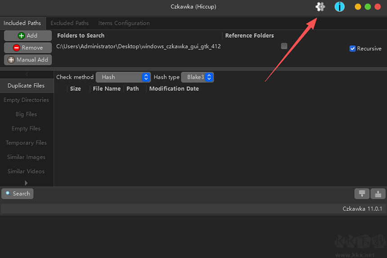
Task: Select the windows_czkawka_gui_gtk_412 folder path row
Action: coord(139,46)
